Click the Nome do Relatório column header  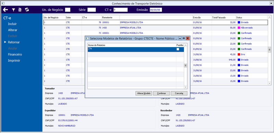pos(132,45)
